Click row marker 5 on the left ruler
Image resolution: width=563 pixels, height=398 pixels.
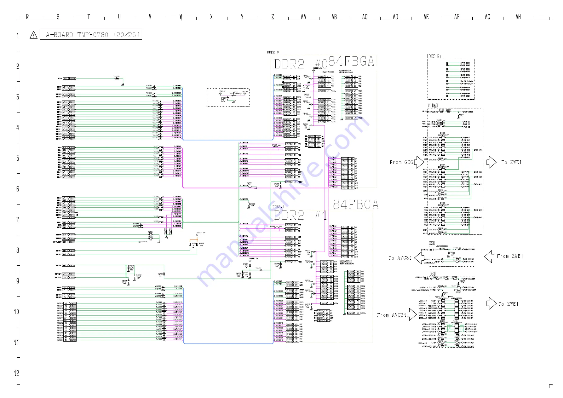(x=18, y=158)
